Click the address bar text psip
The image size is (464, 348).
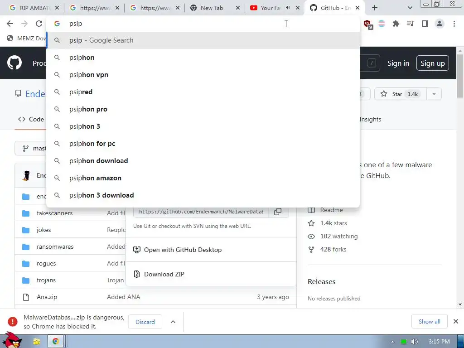pyautogui.click(x=76, y=24)
